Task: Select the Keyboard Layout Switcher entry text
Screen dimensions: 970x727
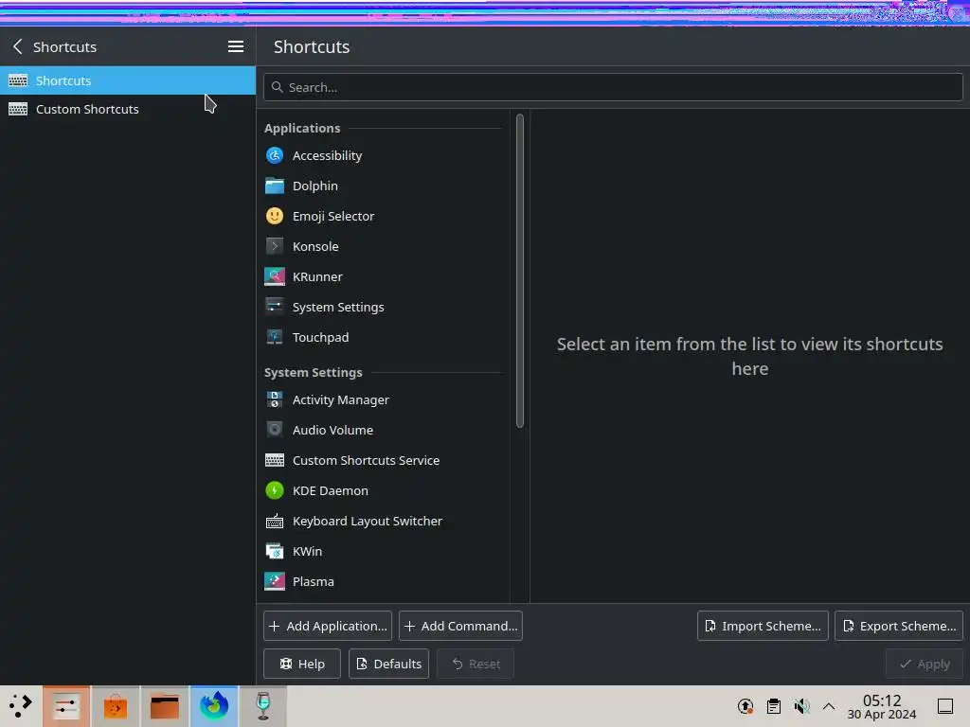Action: click(367, 522)
